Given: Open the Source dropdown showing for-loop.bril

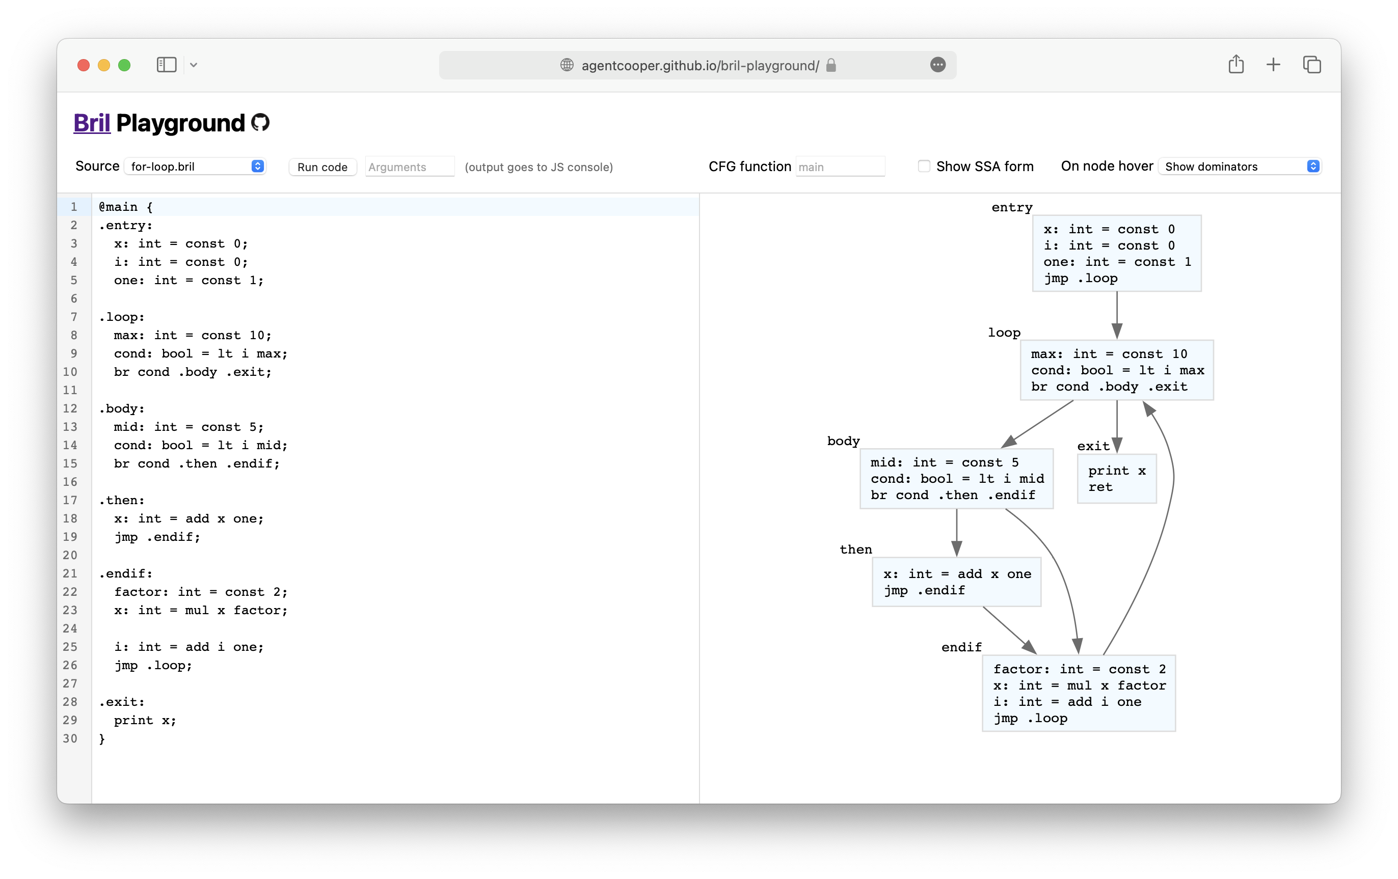Looking at the screenshot, I should click(195, 166).
